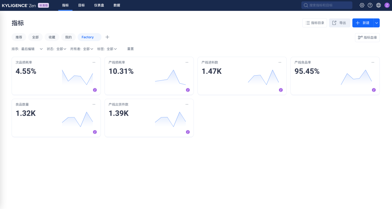This screenshot has width=392, height=209.
Task: Click the 4.55% value
Action: click(x=26, y=71)
